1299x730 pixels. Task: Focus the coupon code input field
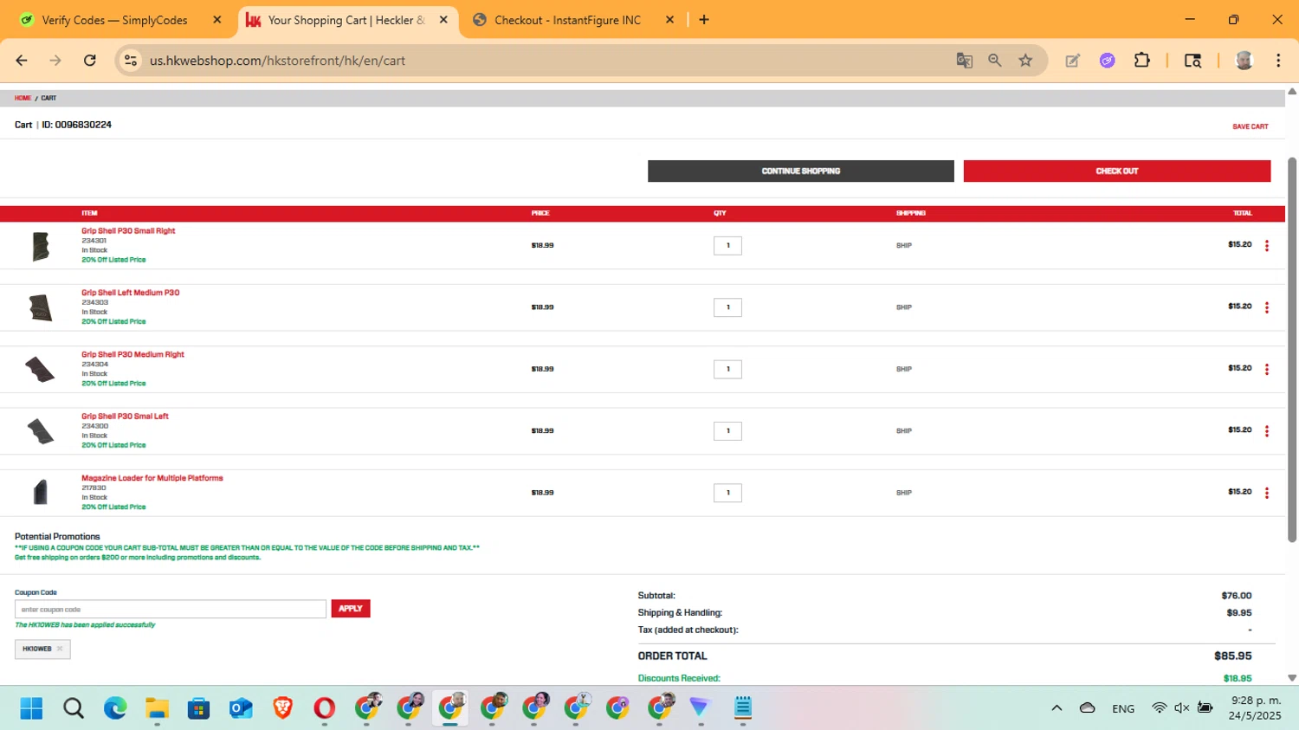(x=171, y=610)
